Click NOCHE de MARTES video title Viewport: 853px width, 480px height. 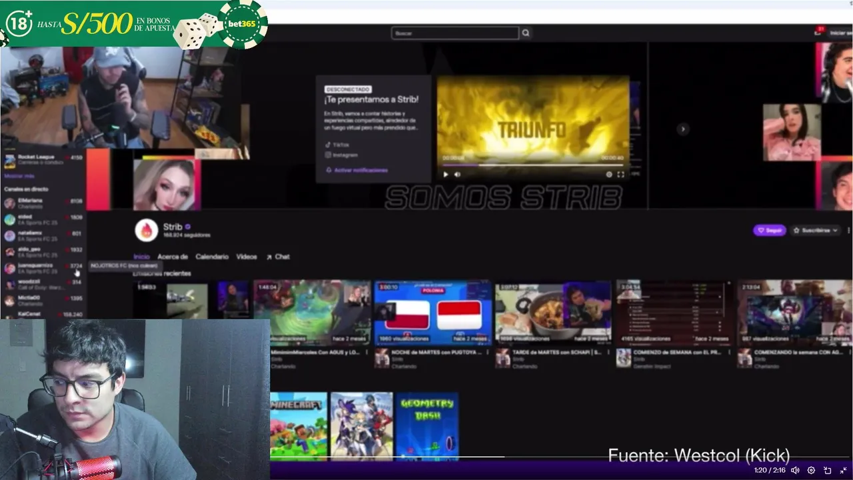[436, 352]
